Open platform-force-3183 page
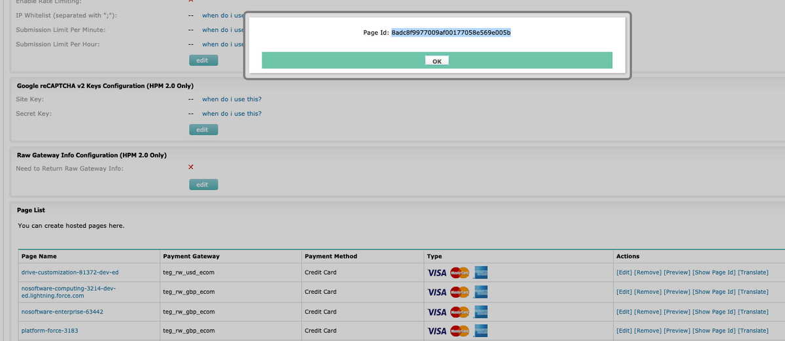 coord(50,331)
